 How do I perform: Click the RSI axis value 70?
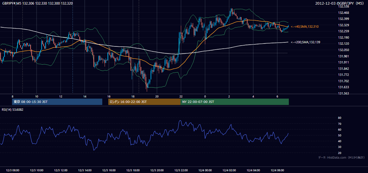point(339,124)
